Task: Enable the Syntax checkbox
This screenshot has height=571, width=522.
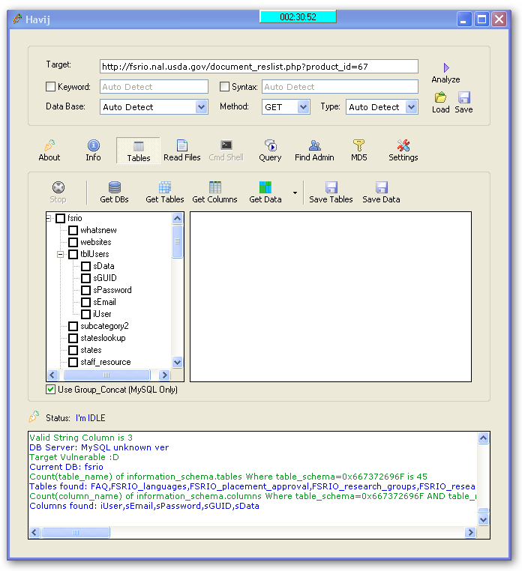Action: click(224, 87)
